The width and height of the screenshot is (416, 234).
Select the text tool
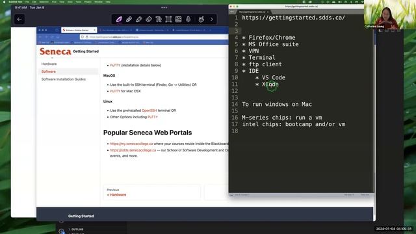(x=159, y=19)
